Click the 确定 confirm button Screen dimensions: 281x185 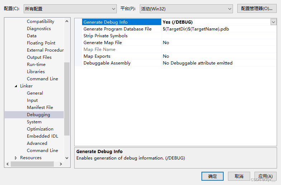tap(212, 176)
